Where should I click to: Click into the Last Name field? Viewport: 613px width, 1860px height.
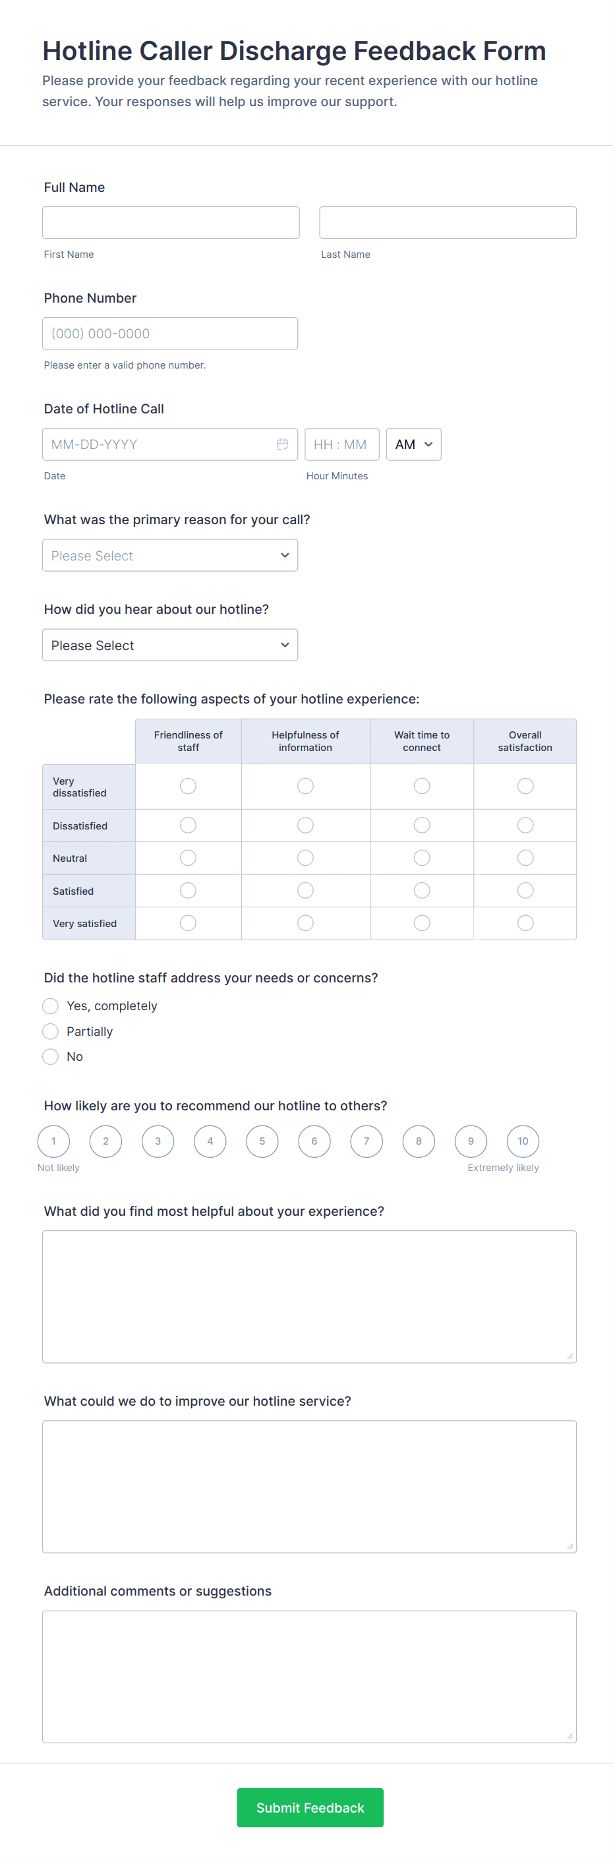(x=448, y=222)
